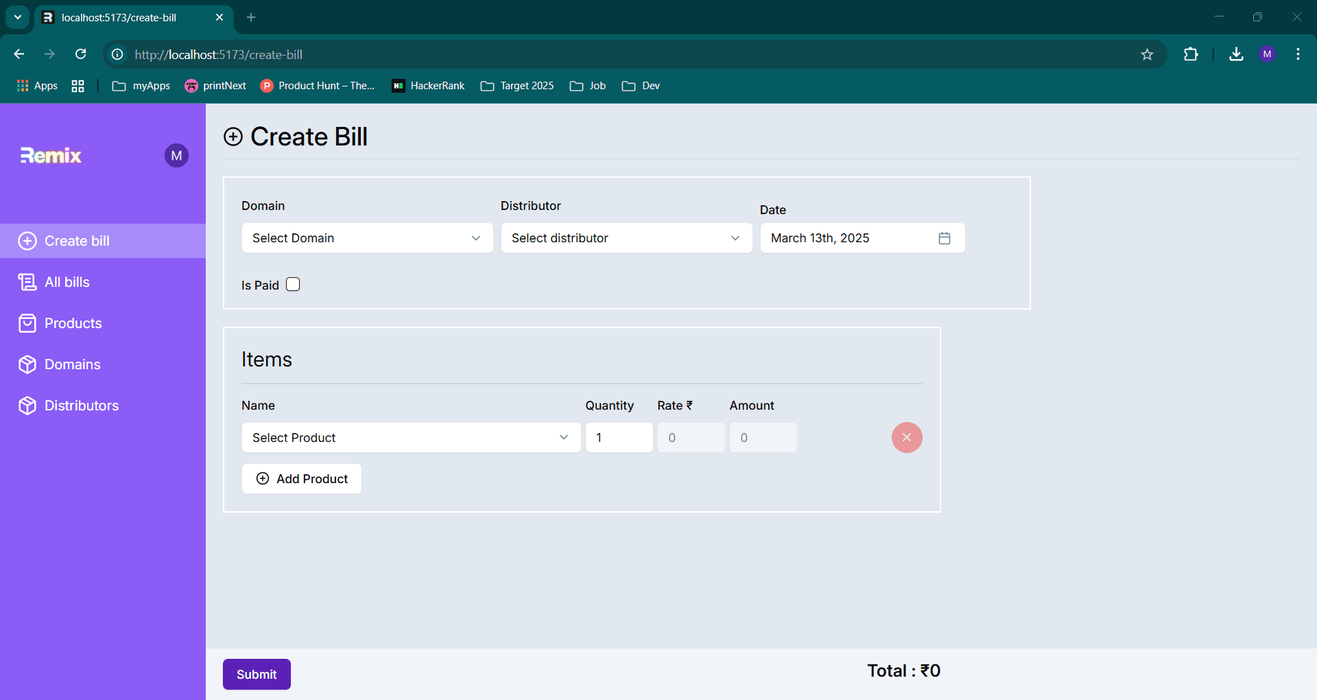Click the Total ₹0 text
Image resolution: width=1317 pixels, height=700 pixels.
coord(903,670)
